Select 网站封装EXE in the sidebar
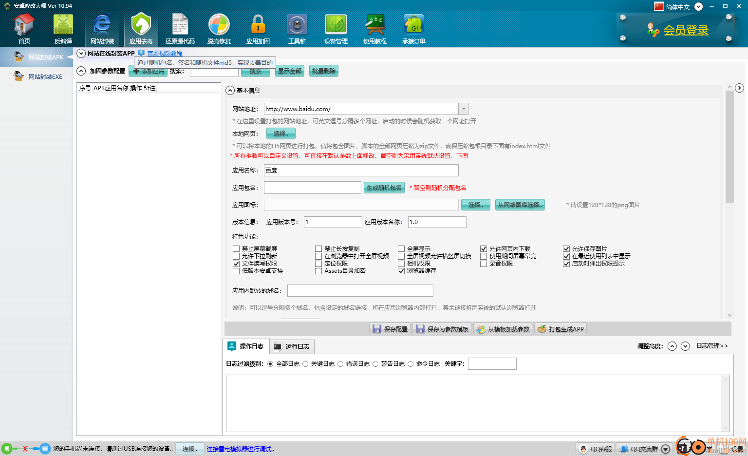Viewport: 748px width, 456px height. 37,76
